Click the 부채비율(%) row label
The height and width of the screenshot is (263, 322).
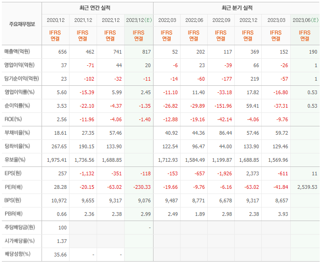(x=17, y=133)
